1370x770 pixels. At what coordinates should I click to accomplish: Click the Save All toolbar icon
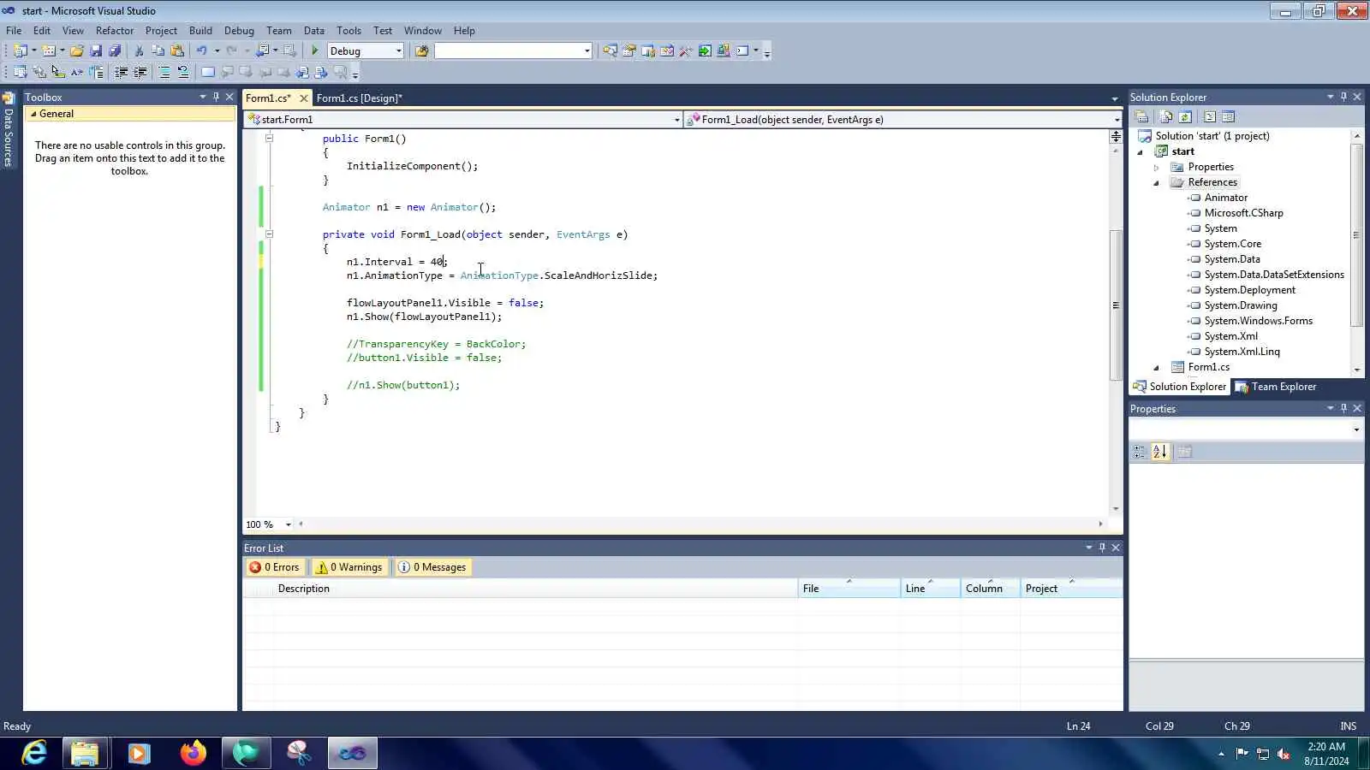coord(115,50)
